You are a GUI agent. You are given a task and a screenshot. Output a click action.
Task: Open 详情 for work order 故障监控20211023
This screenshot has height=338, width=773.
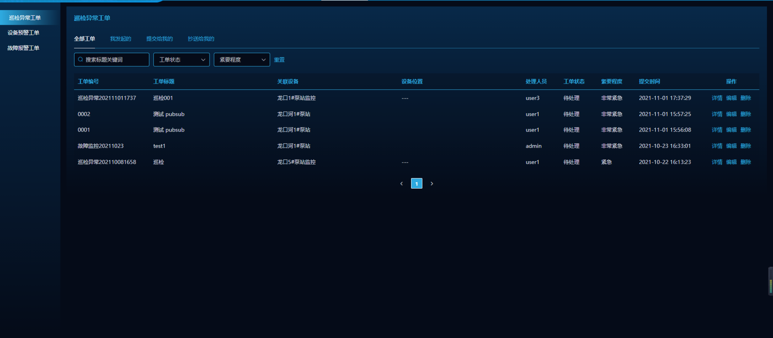717,146
